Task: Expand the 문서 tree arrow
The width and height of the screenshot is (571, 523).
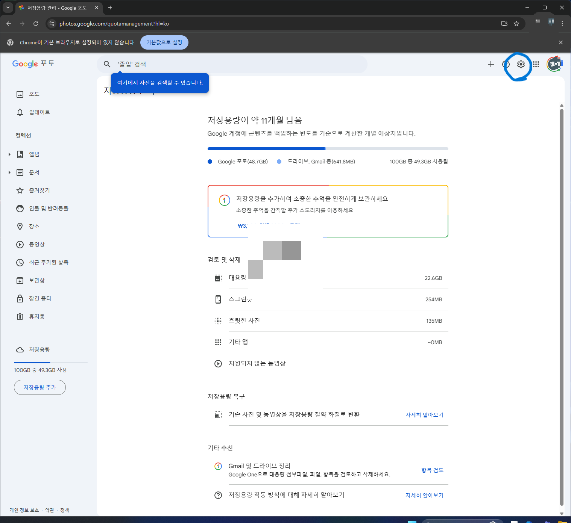Action: 9,172
